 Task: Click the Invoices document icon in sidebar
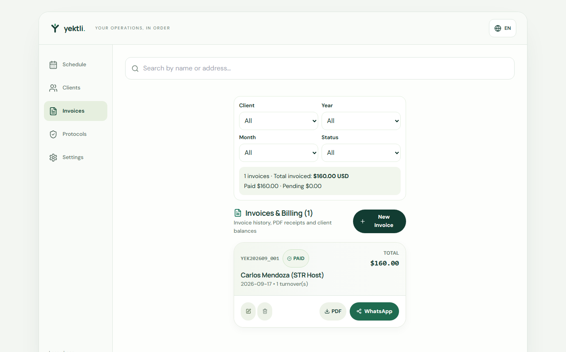click(53, 111)
